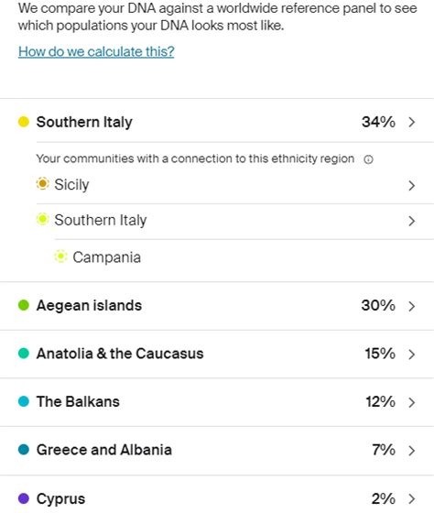Expand the Southern Italy community chevron
The height and width of the screenshot is (513, 434).
coord(412,221)
